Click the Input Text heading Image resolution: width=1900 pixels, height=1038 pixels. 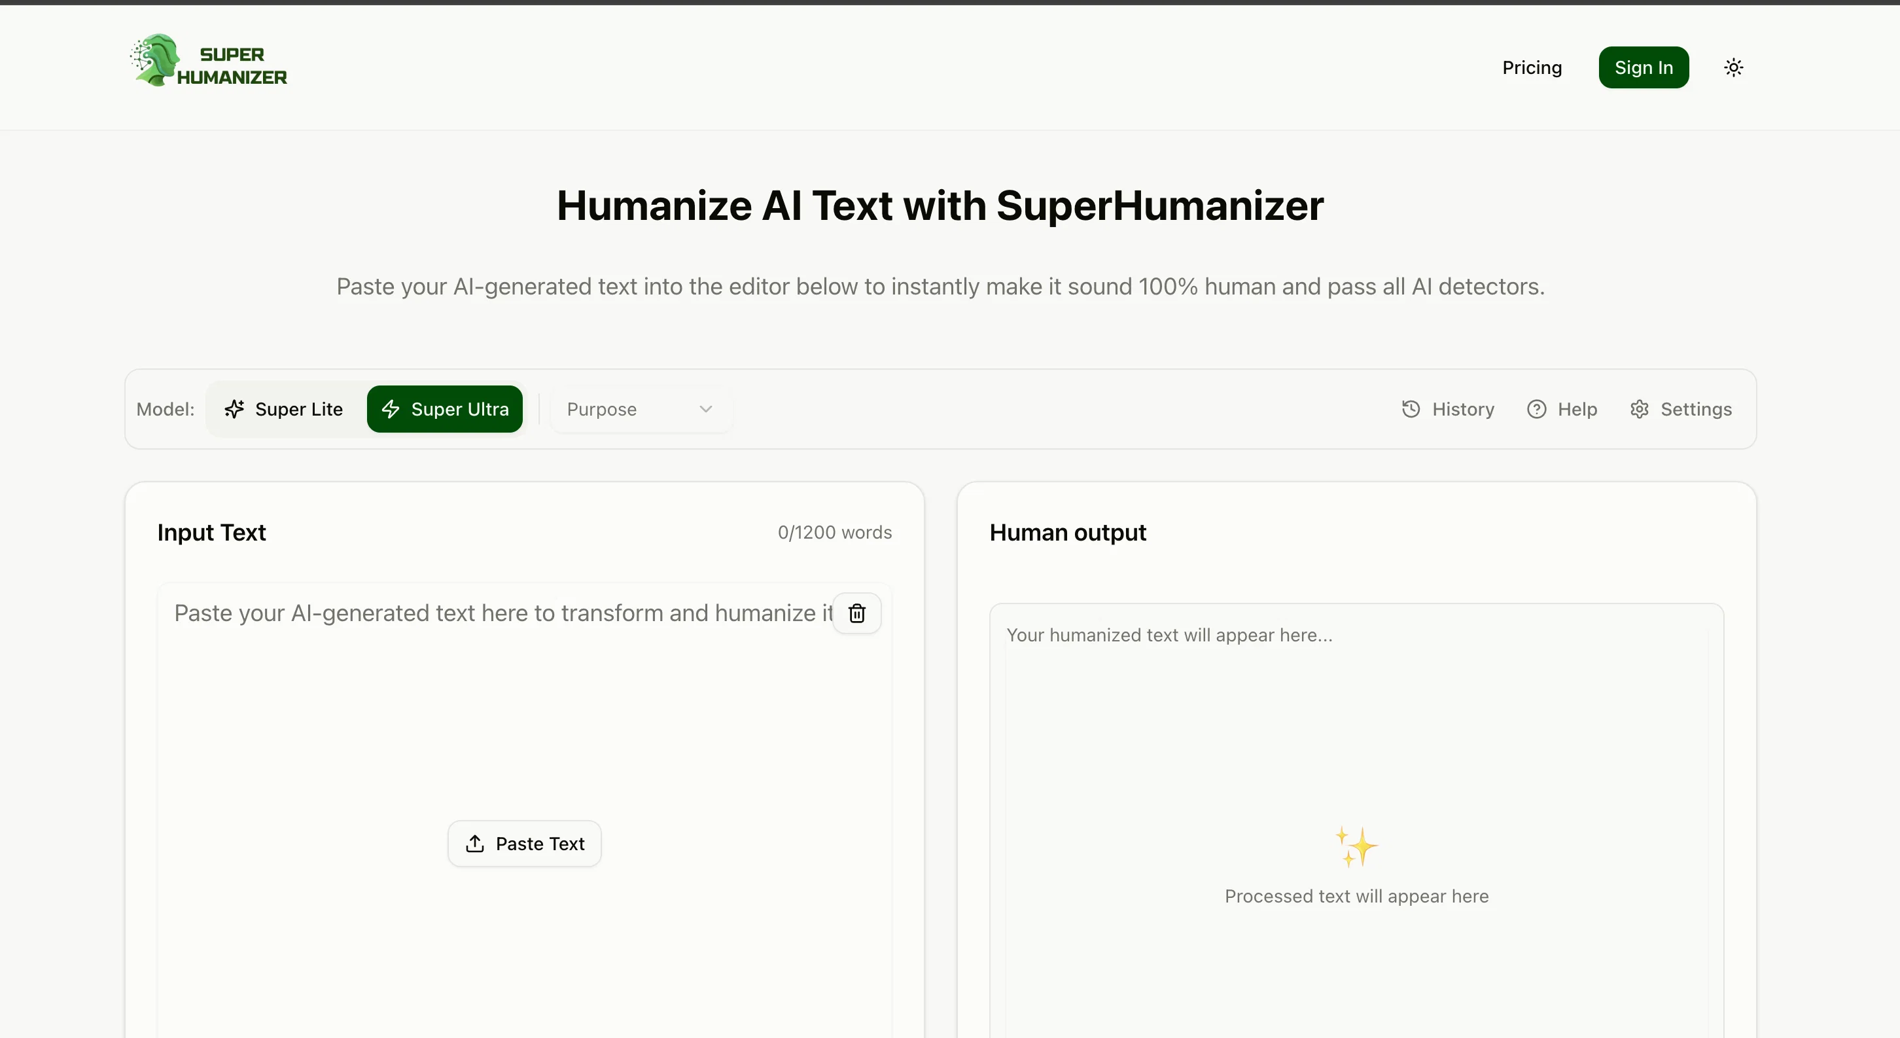point(212,533)
